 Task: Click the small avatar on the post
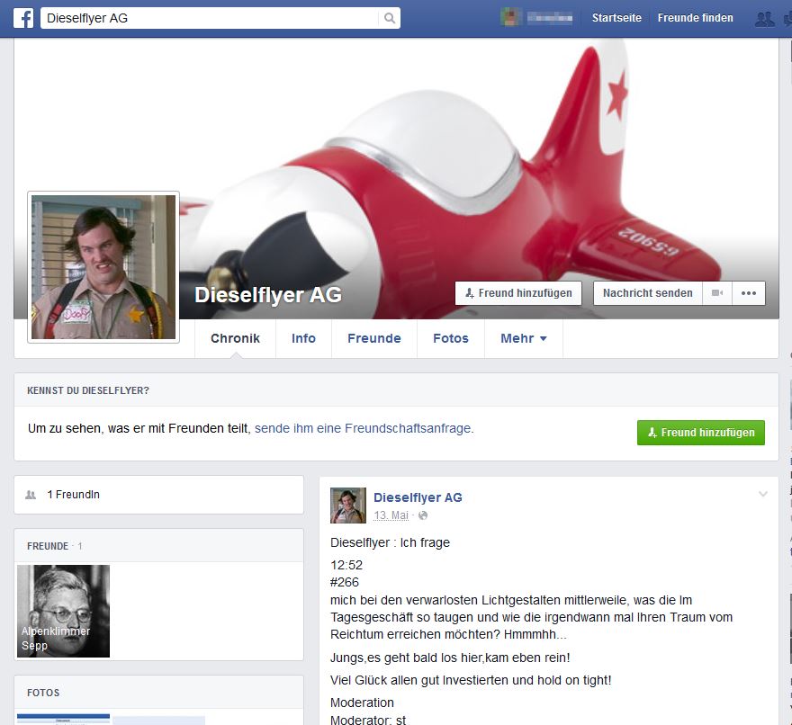tap(348, 506)
